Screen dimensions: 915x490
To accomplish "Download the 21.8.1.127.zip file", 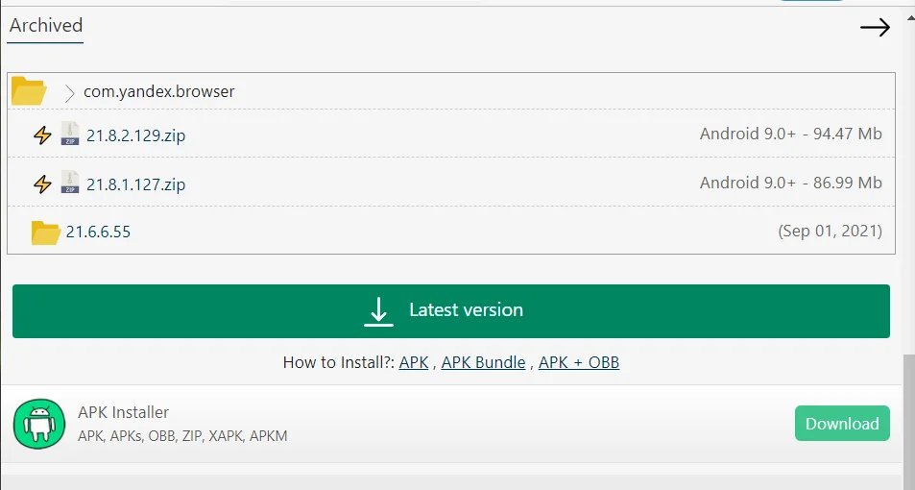I will (136, 184).
